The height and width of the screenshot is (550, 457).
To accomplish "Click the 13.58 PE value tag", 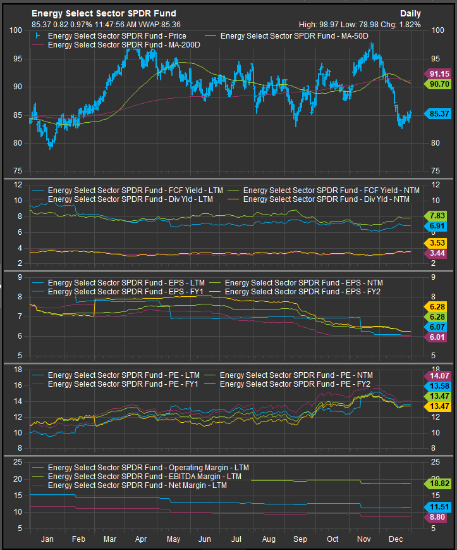I will (438, 386).
